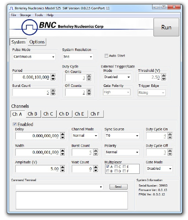Open the File menu

coord(14,15)
